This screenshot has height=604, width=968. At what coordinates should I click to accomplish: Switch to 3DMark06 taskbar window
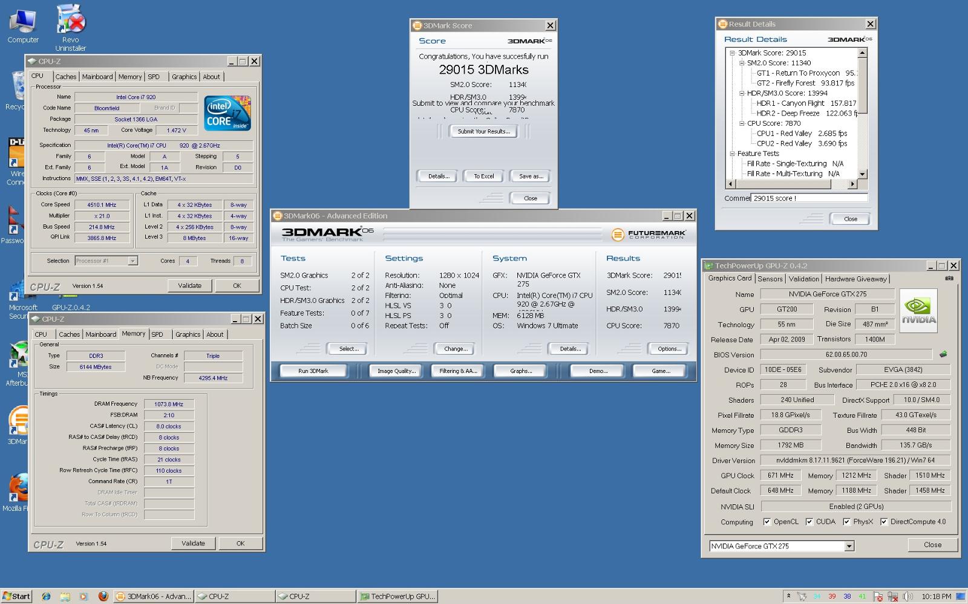pos(154,596)
